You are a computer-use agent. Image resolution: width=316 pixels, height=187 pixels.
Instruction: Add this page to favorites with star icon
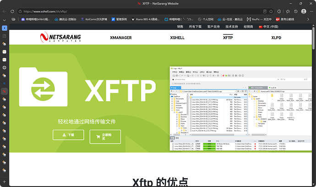271,11
